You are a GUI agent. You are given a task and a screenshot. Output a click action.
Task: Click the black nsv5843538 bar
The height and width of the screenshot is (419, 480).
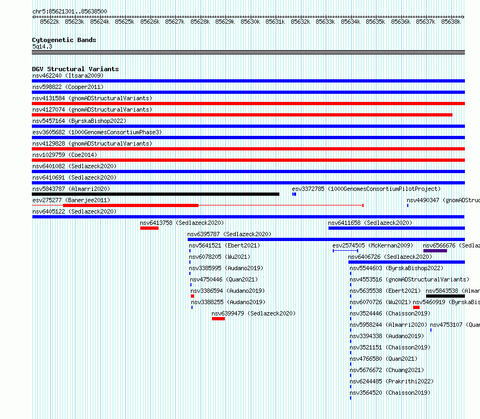[445, 296]
